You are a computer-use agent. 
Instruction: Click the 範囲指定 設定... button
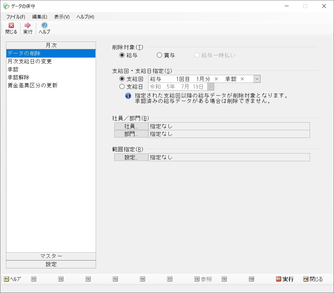point(131,157)
